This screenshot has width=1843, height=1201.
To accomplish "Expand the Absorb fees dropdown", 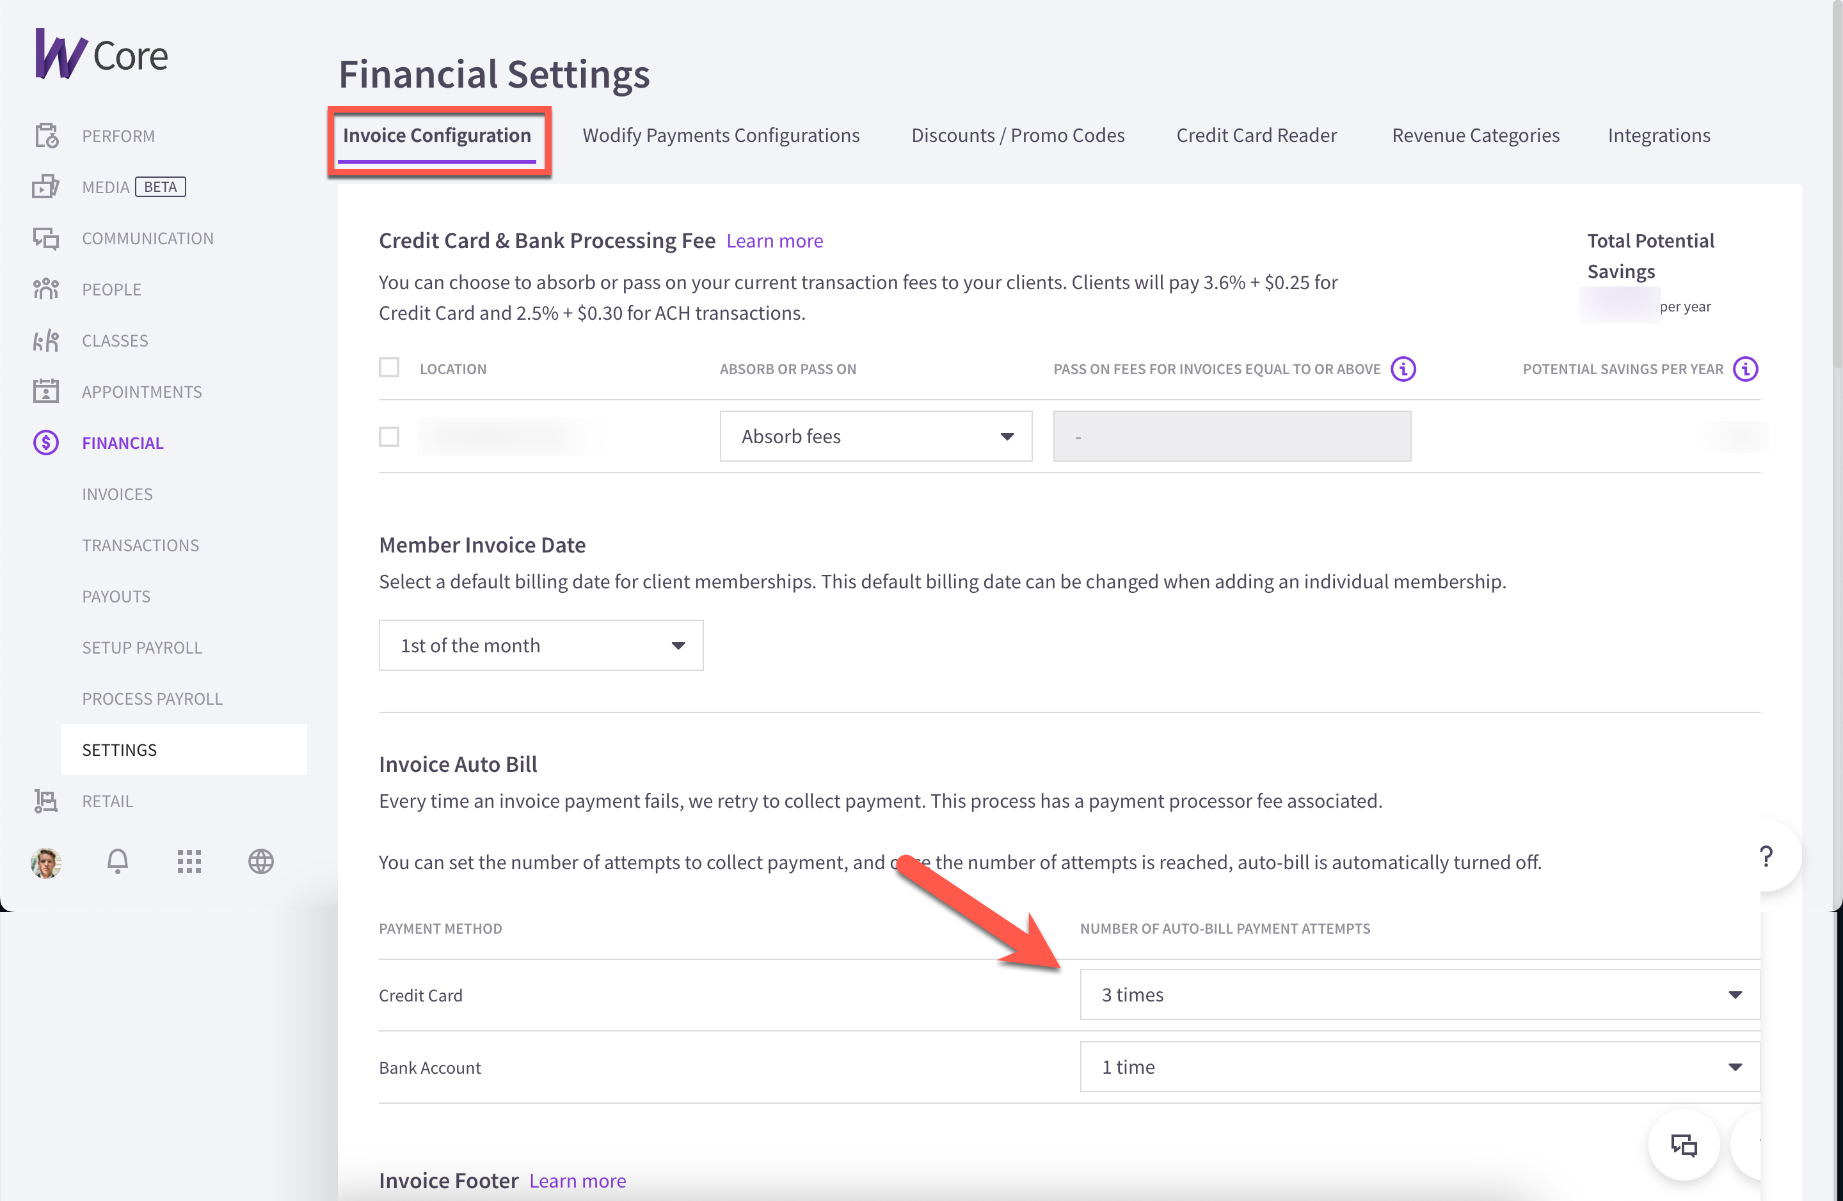I will [876, 436].
